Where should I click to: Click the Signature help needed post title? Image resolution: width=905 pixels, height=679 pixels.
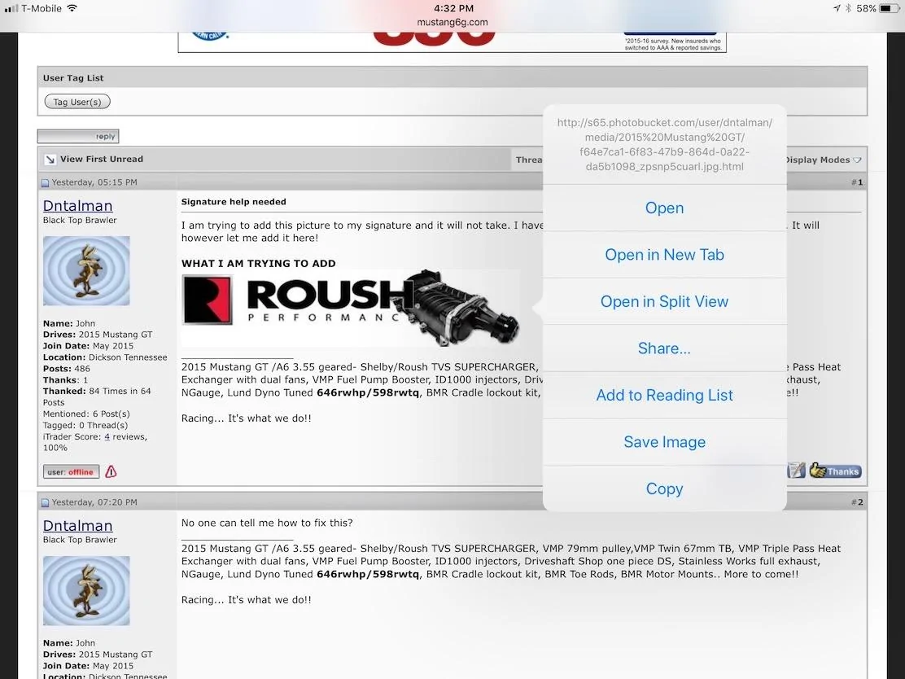(x=234, y=202)
